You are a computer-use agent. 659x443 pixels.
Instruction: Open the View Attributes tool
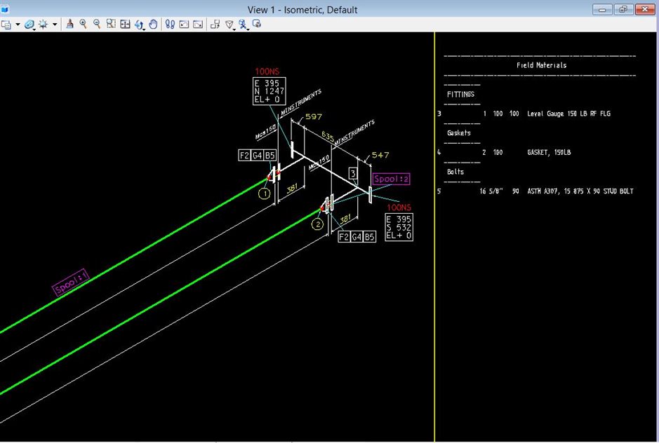click(6, 25)
